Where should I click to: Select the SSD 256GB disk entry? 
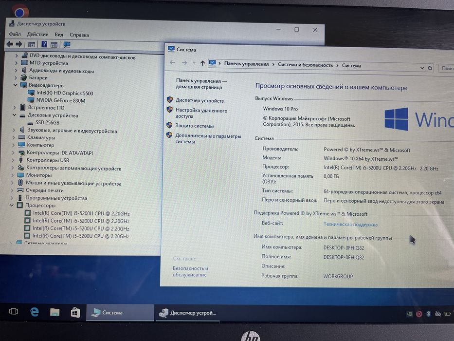click(47, 122)
